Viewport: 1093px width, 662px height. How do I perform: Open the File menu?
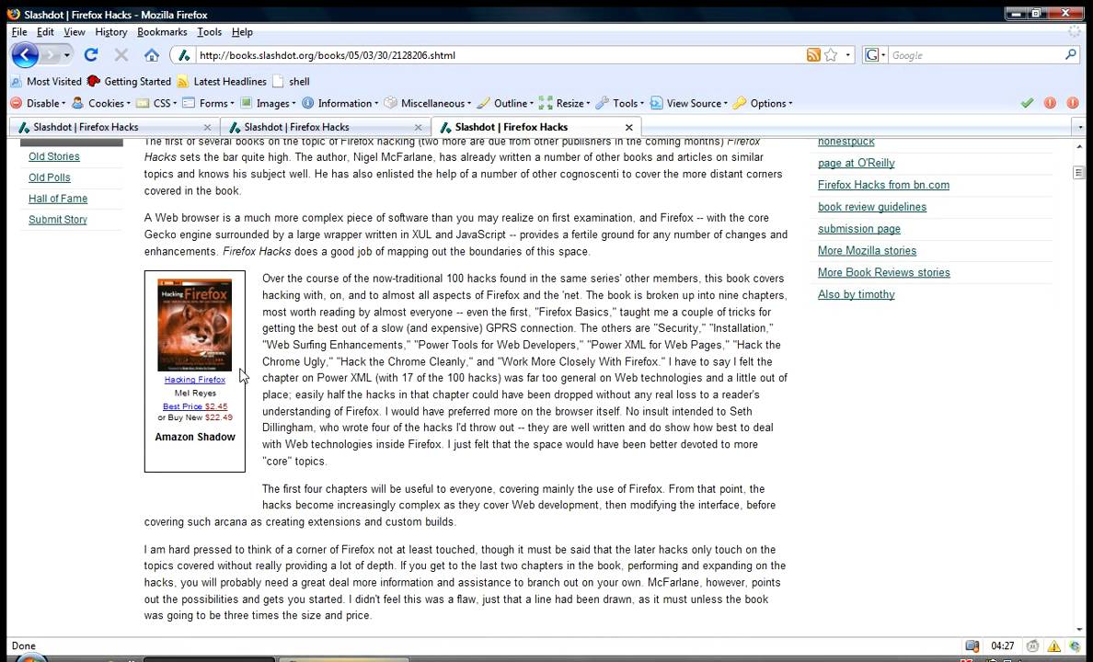[x=18, y=32]
